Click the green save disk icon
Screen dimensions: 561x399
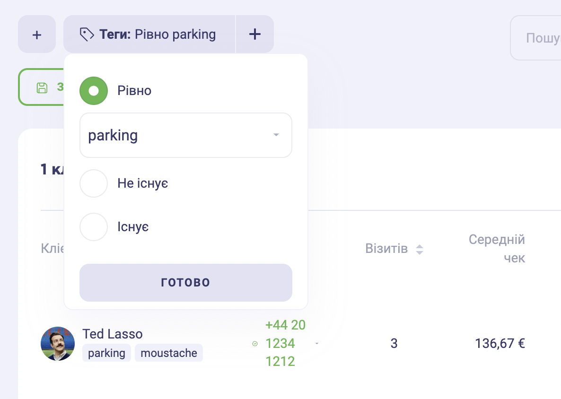[x=42, y=87]
